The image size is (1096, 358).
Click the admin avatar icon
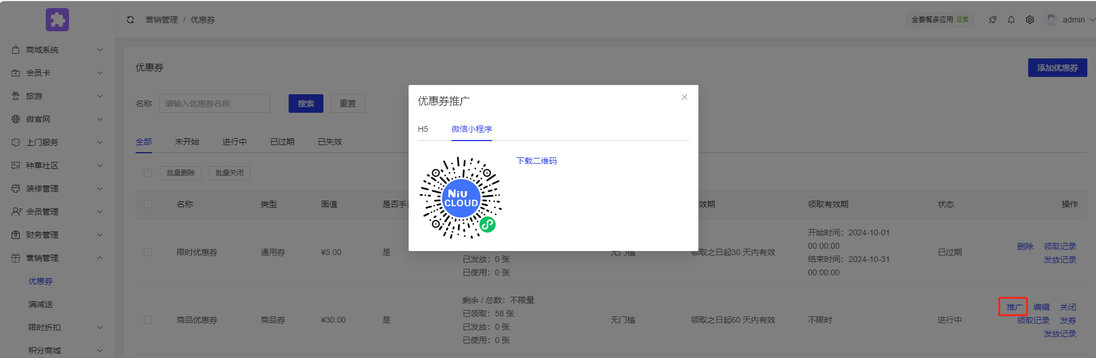[x=1051, y=20]
